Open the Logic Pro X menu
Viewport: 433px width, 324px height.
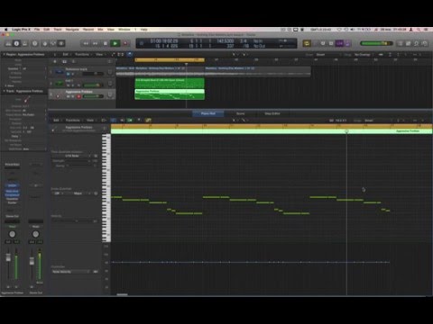tap(21, 30)
